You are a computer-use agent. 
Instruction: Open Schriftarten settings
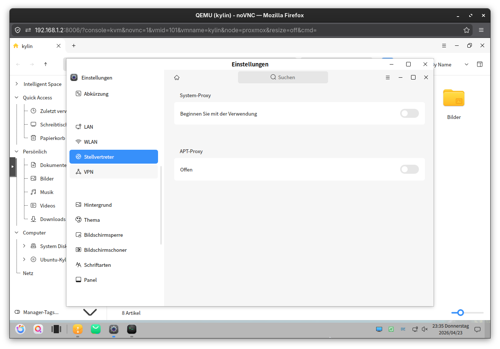click(x=113, y=265)
